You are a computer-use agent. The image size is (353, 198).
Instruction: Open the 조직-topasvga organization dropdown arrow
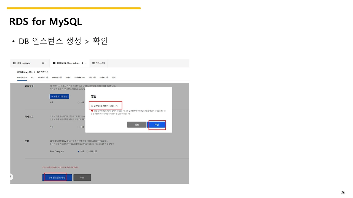point(46,63)
